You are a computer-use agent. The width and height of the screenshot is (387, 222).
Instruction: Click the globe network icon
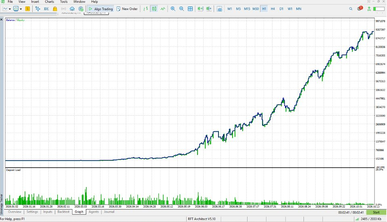pos(81,9)
